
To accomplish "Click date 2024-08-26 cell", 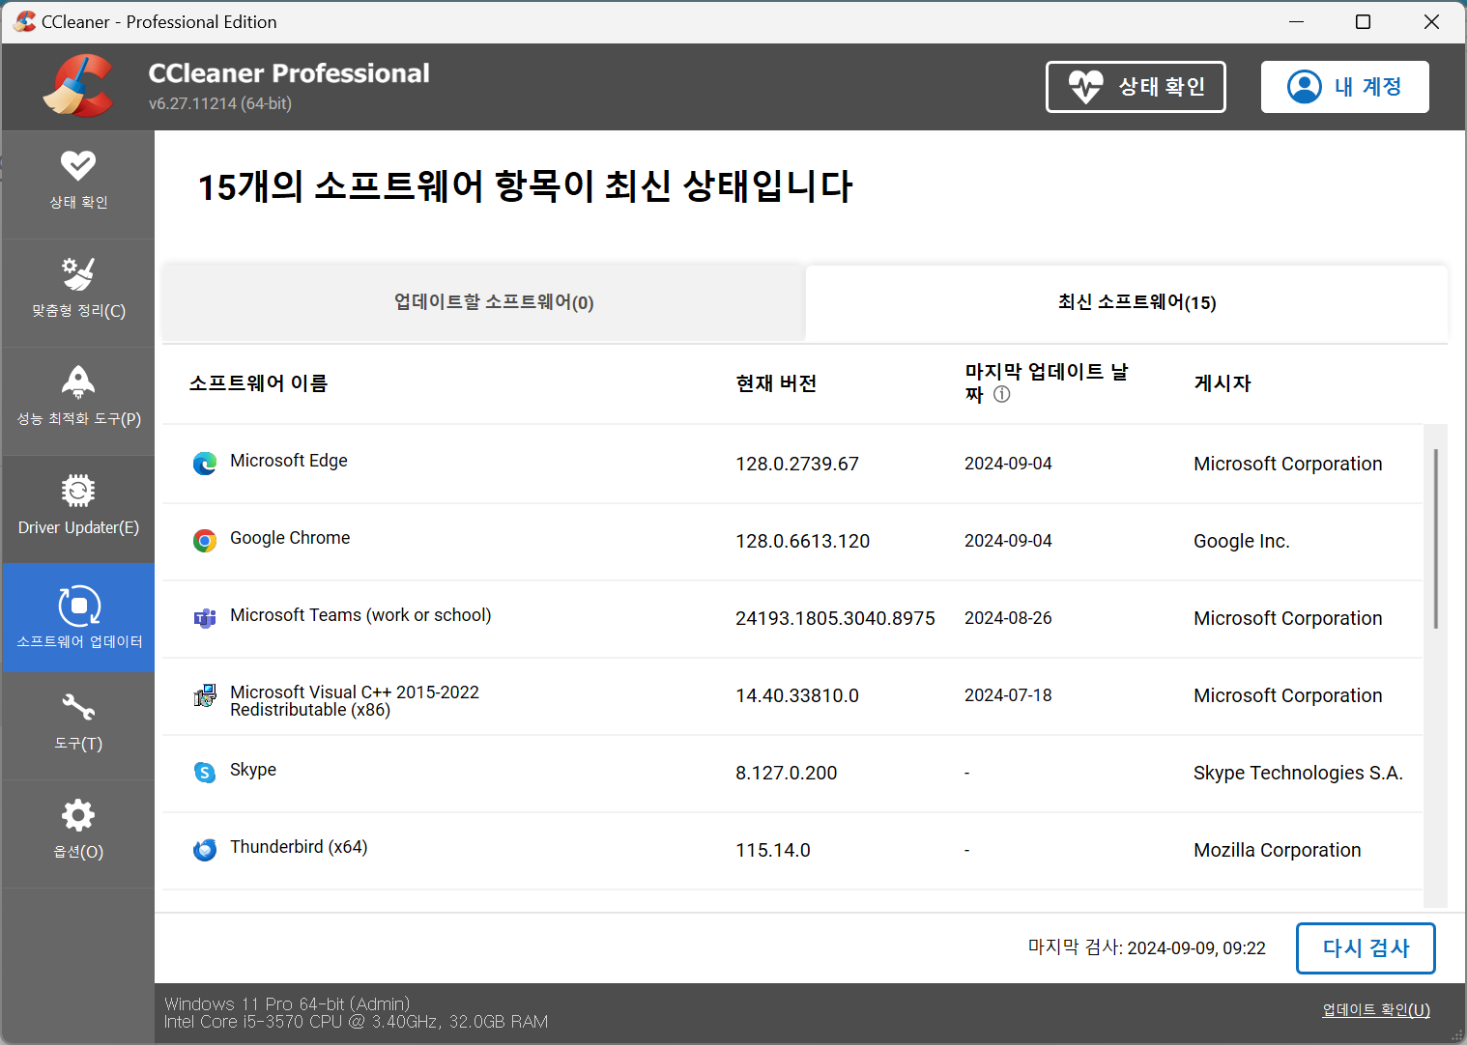I will point(1008,618).
